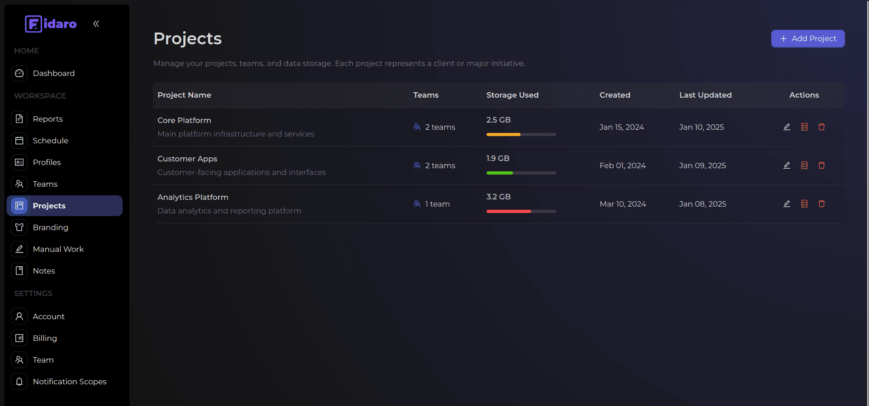Click the Fidaro logo icon
This screenshot has width=869, height=406.
[x=33, y=24]
